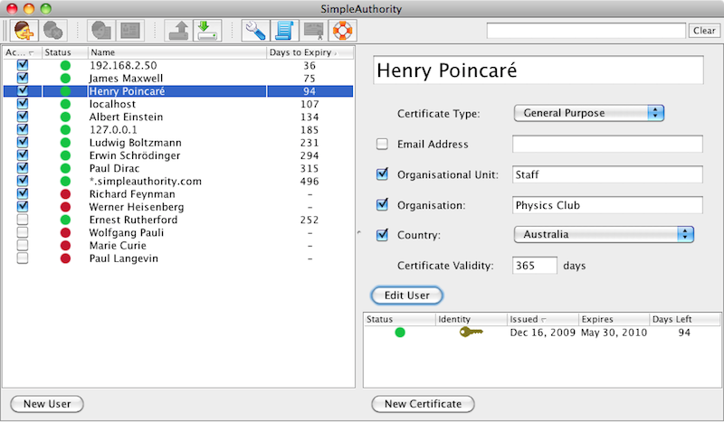The height and width of the screenshot is (422, 724).
Task: Uncheck the Organisational Unit checkbox
Action: tap(382, 174)
